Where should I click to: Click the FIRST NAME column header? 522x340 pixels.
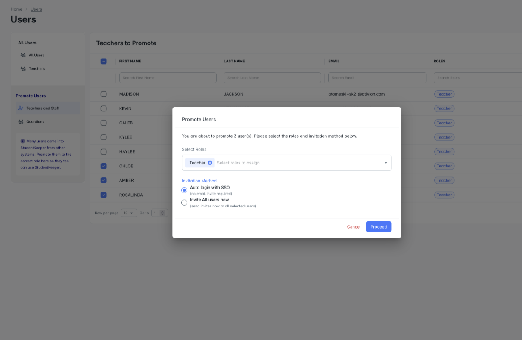click(x=130, y=61)
